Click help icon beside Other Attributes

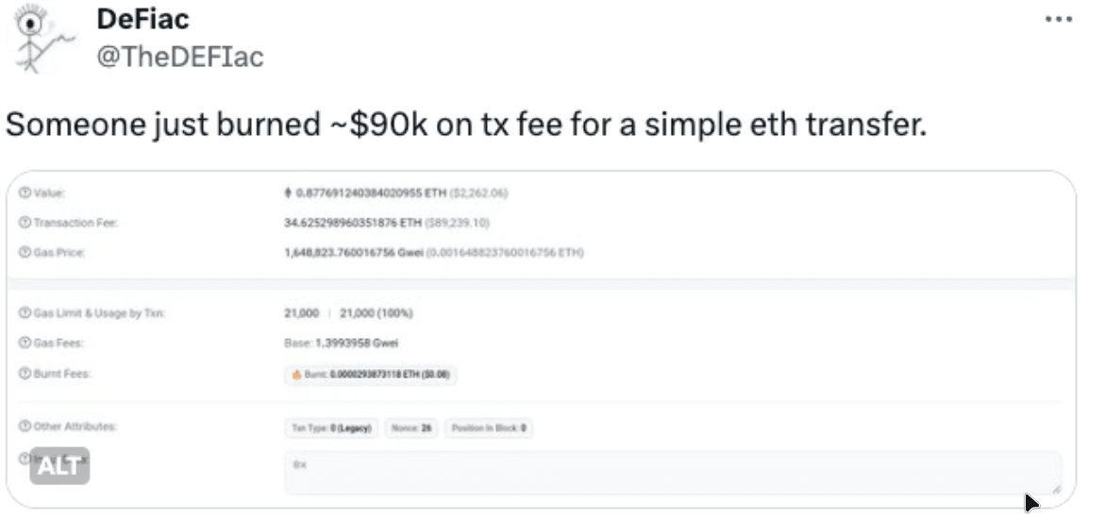coord(24,427)
